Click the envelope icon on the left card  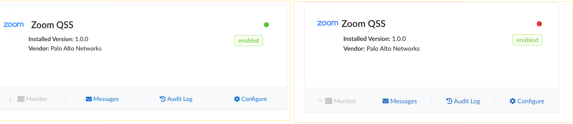[x=89, y=99]
